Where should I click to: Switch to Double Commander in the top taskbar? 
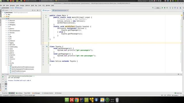click(x=31, y=1)
